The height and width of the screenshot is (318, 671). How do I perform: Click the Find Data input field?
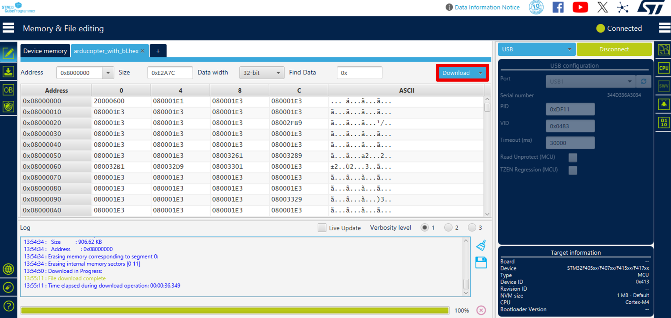[x=359, y=73]
